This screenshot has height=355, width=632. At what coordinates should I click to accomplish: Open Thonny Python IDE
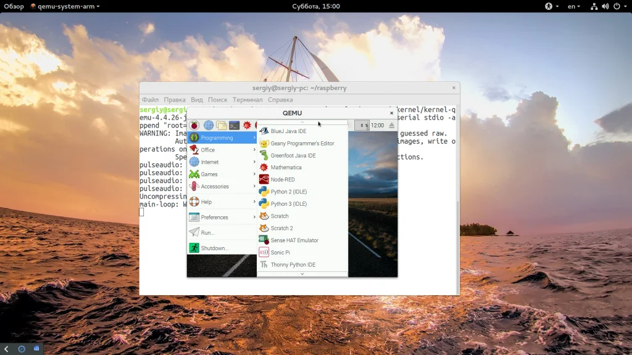(293, 265)
